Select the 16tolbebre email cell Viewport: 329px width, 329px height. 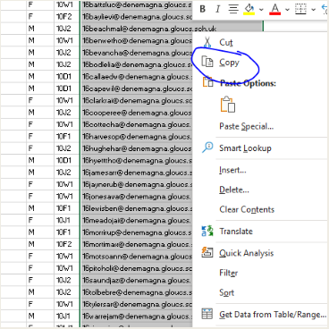click(137, 292)
